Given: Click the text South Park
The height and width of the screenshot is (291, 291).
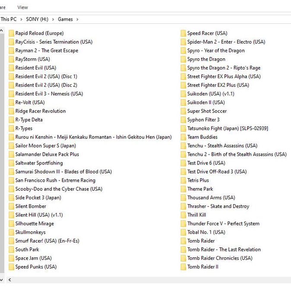Looking at the screenshot, I should coord(27,250).
